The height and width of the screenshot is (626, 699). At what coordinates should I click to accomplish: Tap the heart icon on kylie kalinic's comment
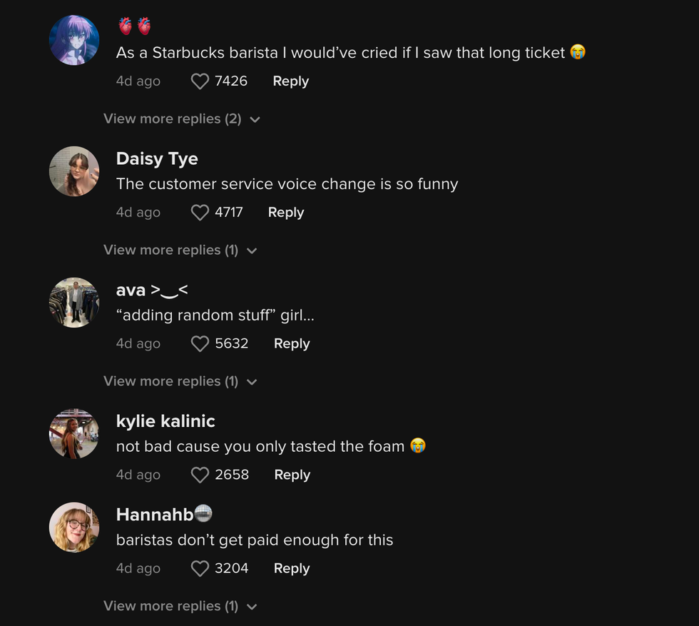click(x=200, y=475)
